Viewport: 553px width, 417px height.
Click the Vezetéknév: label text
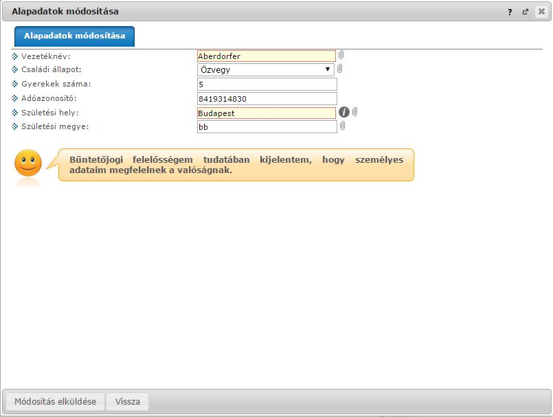[x=46, y=56]
